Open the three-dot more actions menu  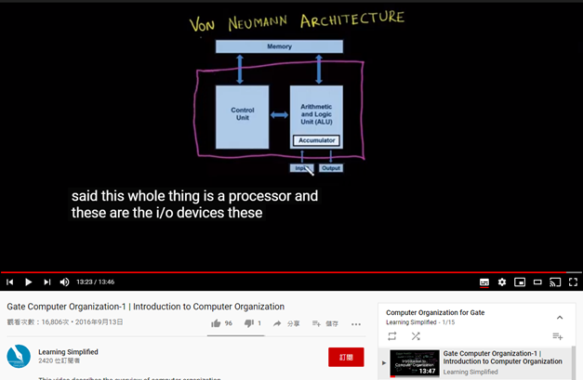(356, 324)
